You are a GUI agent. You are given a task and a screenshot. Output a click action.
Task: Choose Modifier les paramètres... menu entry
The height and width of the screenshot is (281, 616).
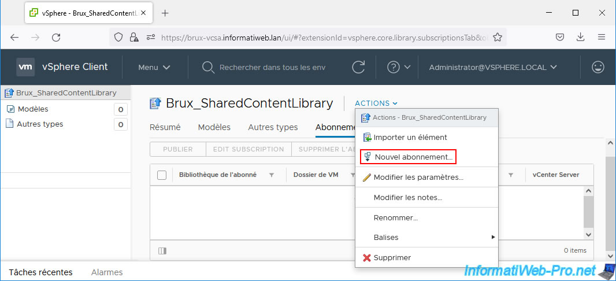click(x=426, y=178)
